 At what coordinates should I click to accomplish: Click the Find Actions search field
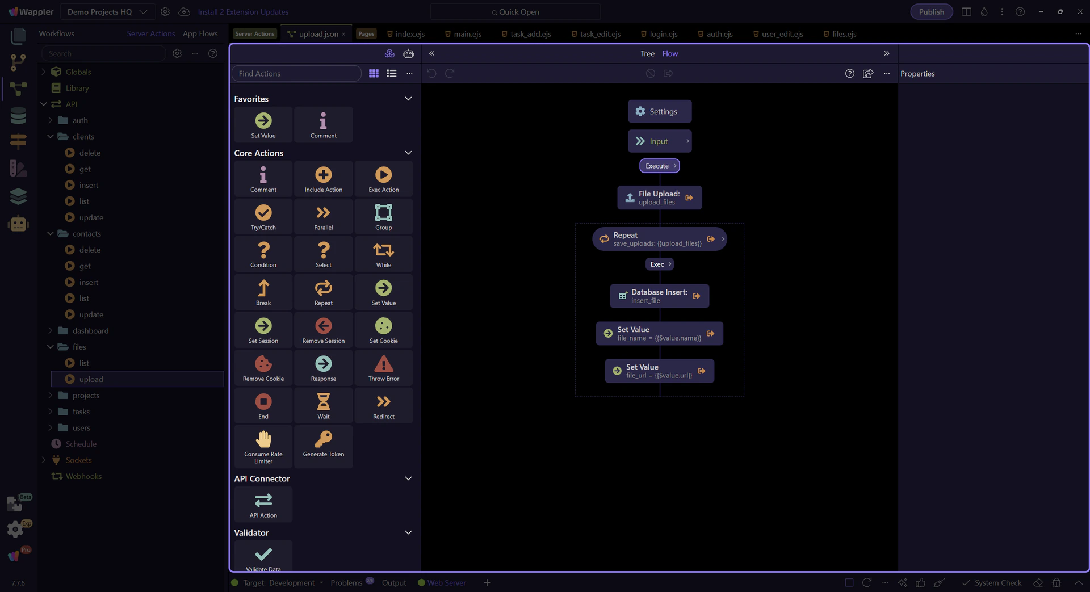[297, 73]
